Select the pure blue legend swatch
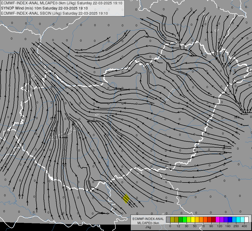The height and width of the screenshot is (231, 252). pos(230,220)
